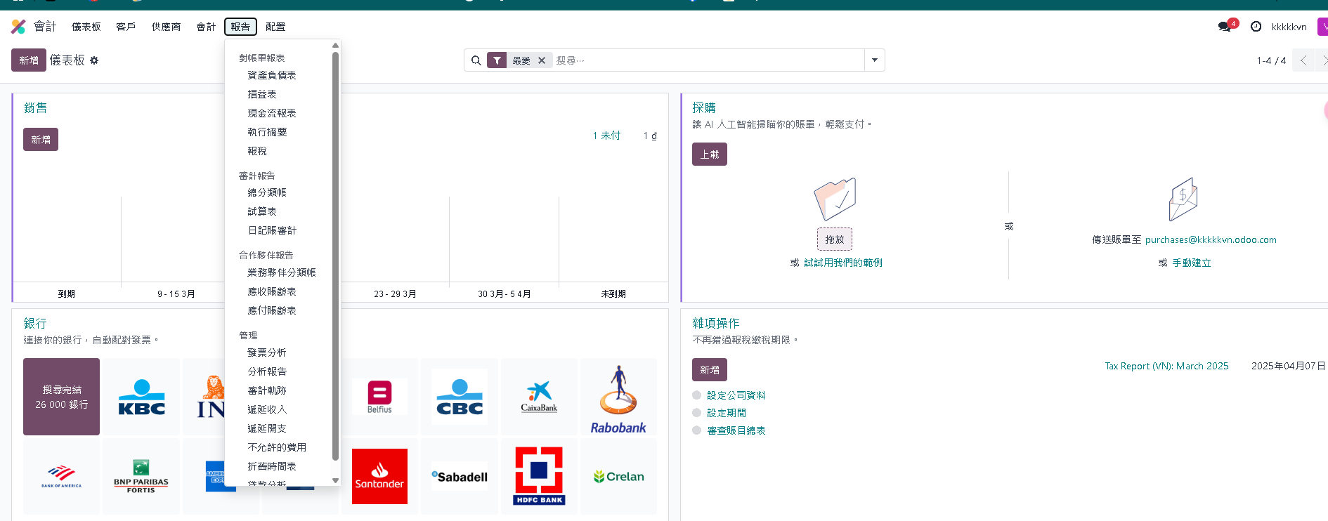Click the 上載 button in 採購 card
The height and width of the screenshot is (521, 1328).
pos(709,154)
